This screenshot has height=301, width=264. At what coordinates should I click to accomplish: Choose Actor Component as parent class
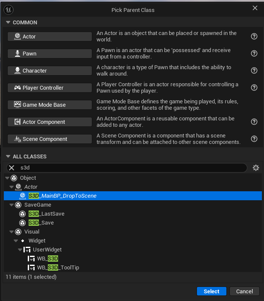coord(50,122)
